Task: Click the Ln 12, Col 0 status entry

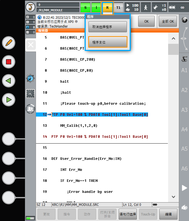Action: pyautogui.click(x=132, y=205)
